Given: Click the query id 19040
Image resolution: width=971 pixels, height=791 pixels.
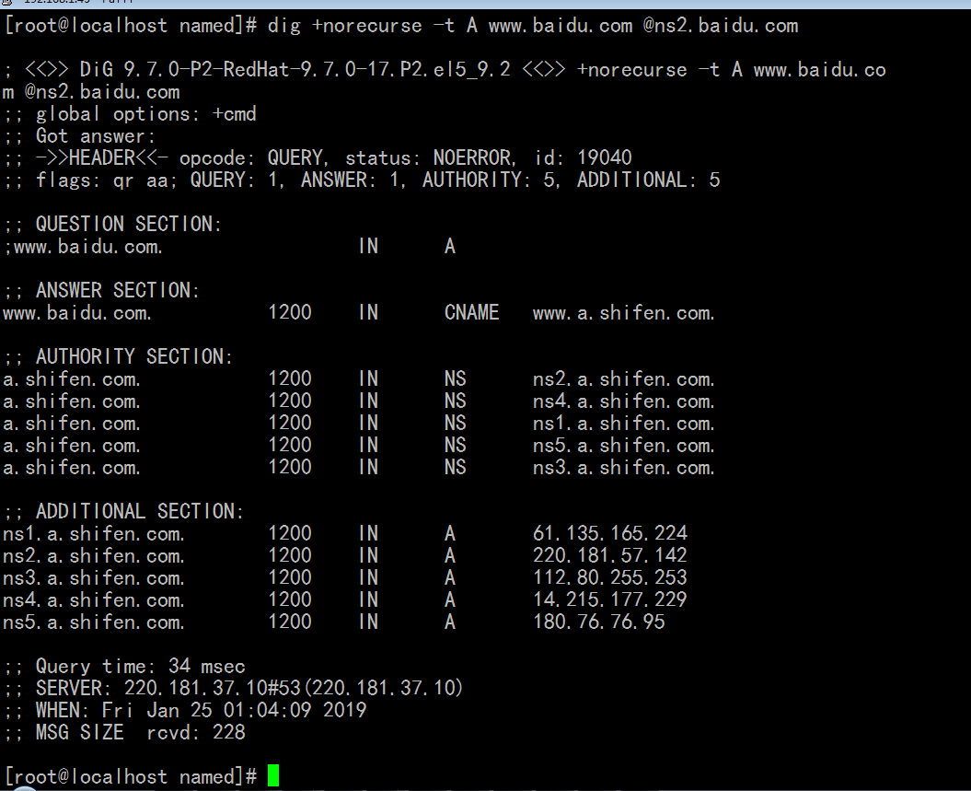Looking at the screenshot, I should click(x=605, y=158).
